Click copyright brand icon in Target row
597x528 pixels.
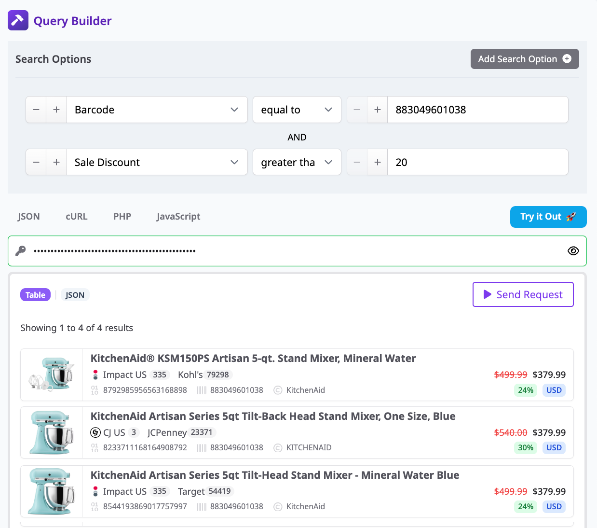(x=278, y=507)
